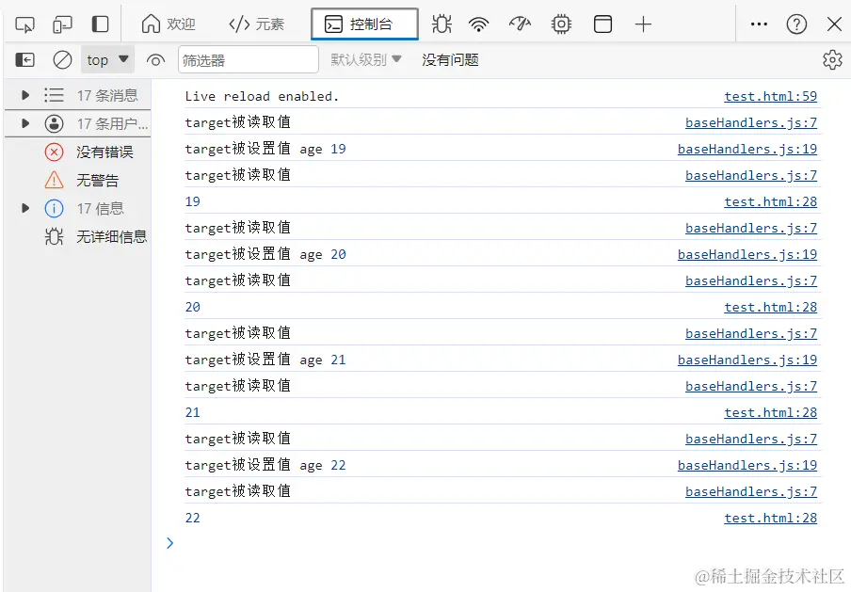Click the verbose bug icon in sidebar
This screenshot has width=851, height=592.
[x=54, y=236]
